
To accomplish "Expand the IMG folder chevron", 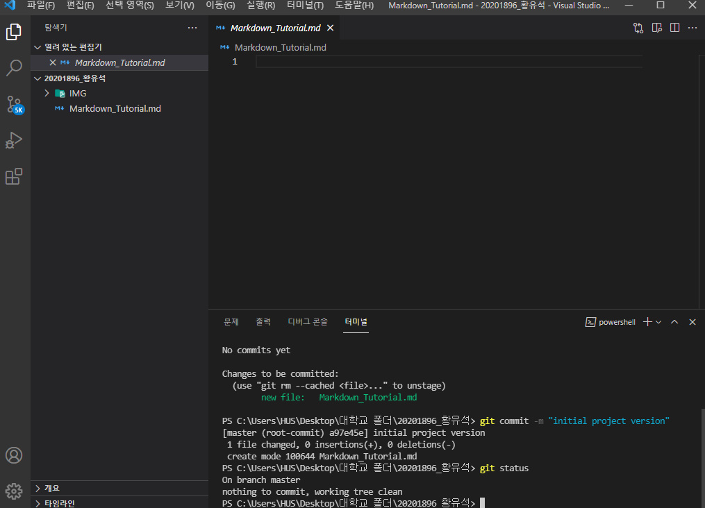I will click(x=47, y=94).
